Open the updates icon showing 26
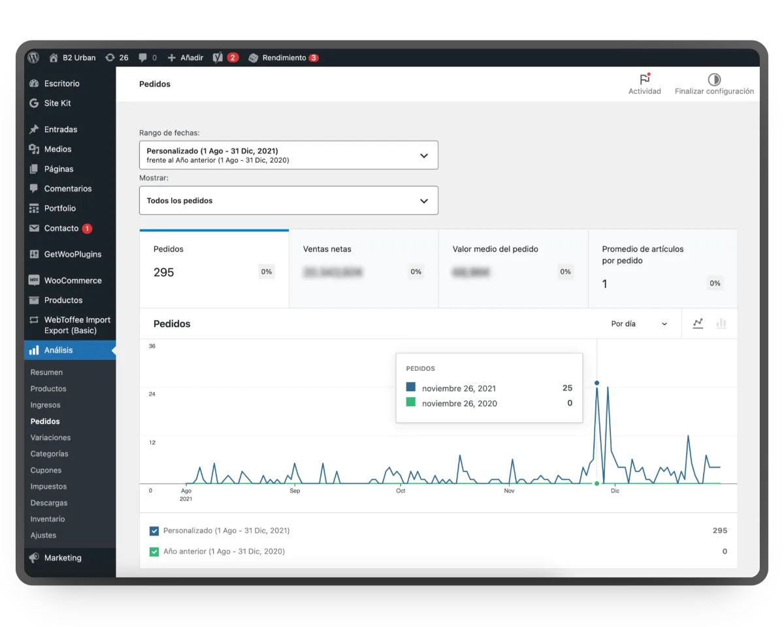This screenshot has width=784, height=627. click(110, 57)
